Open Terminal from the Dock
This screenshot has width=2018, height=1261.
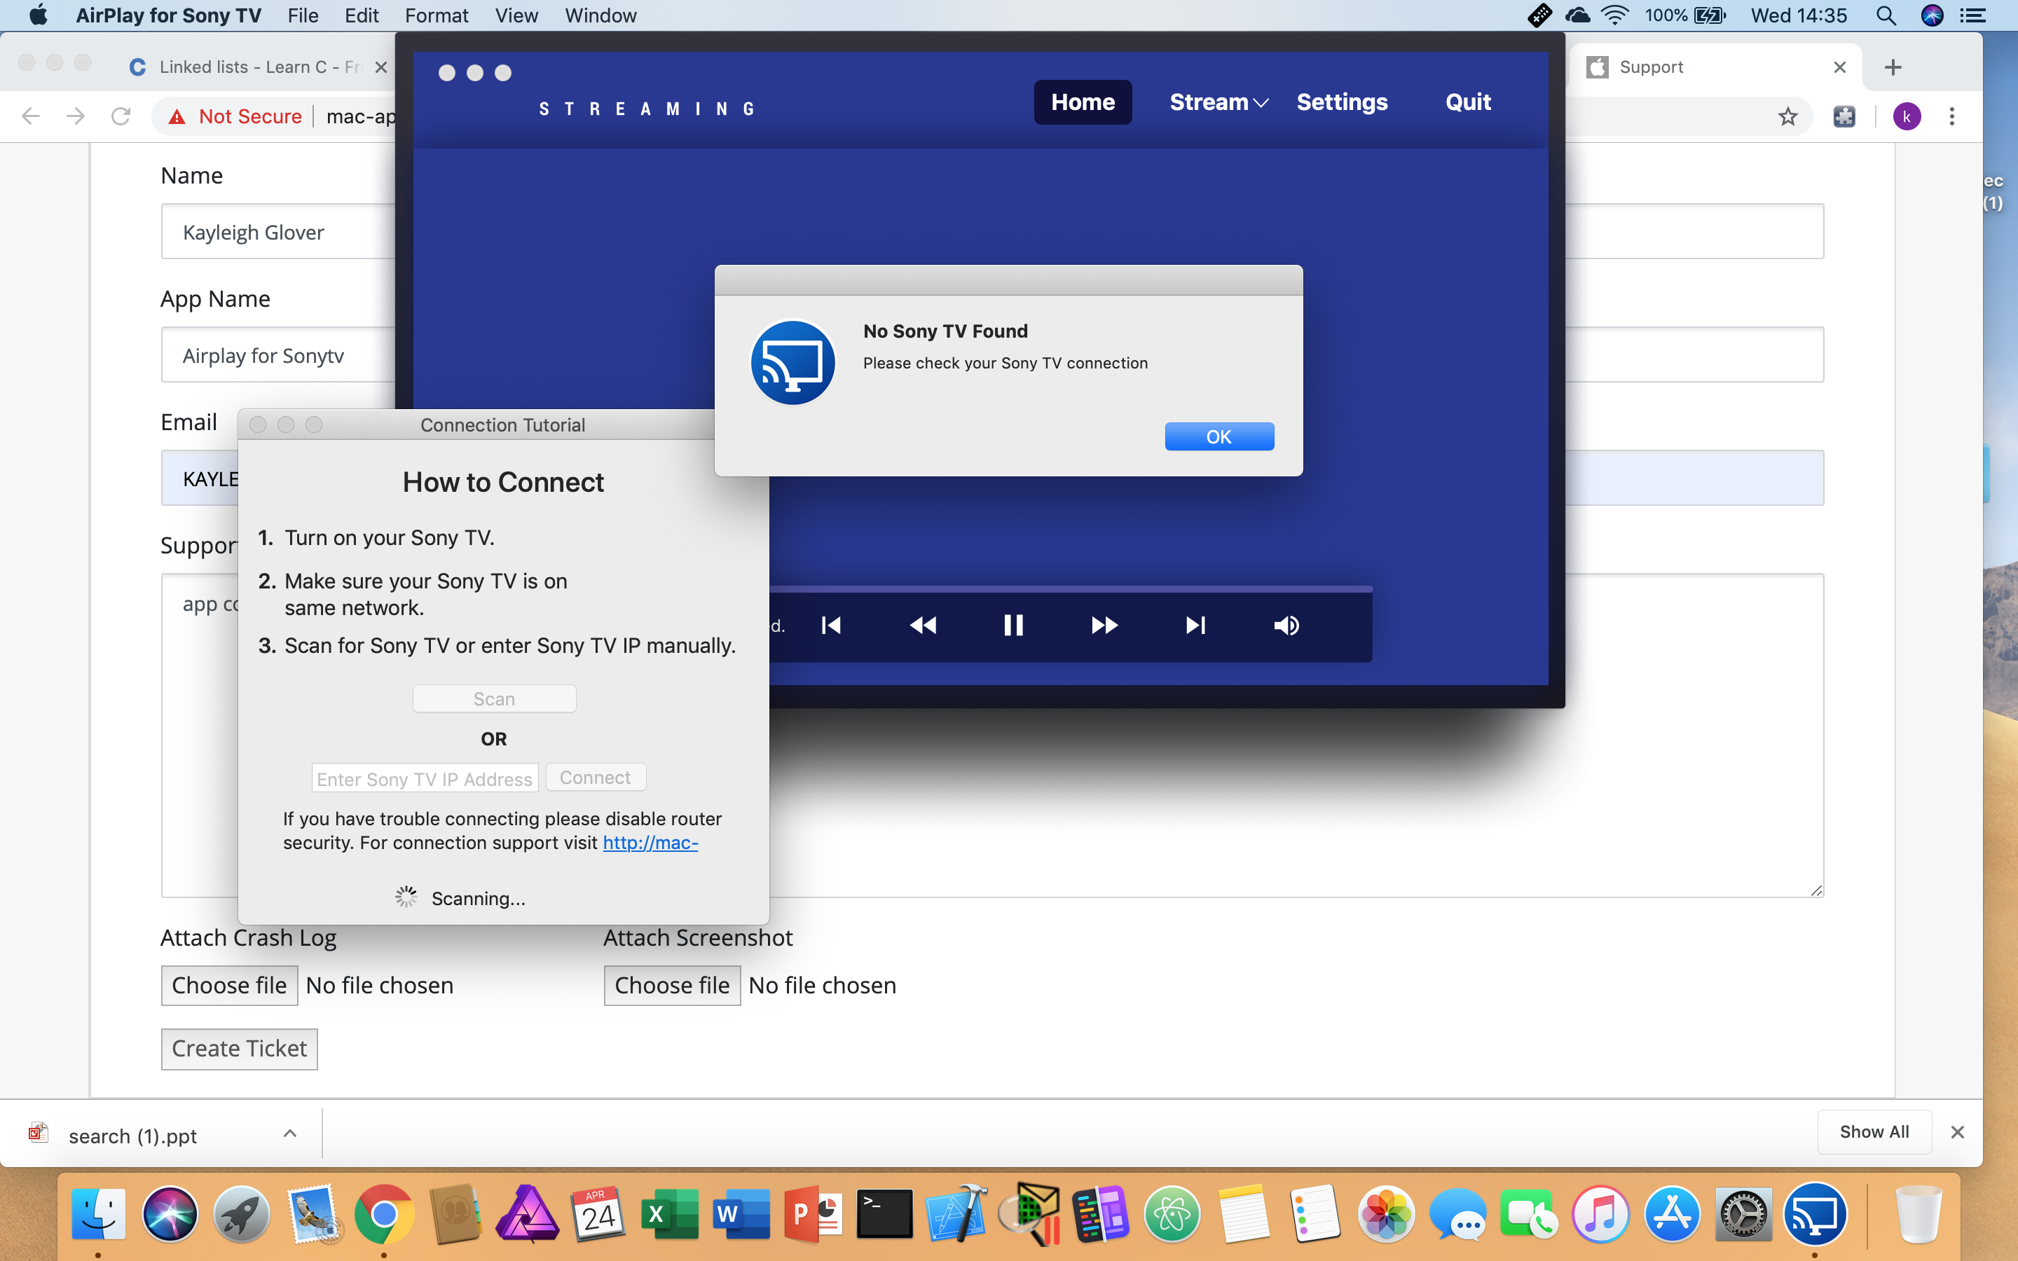coord(885,1214)
